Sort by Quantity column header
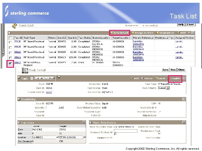Screen dimensions: 202x151 point(72,38)
